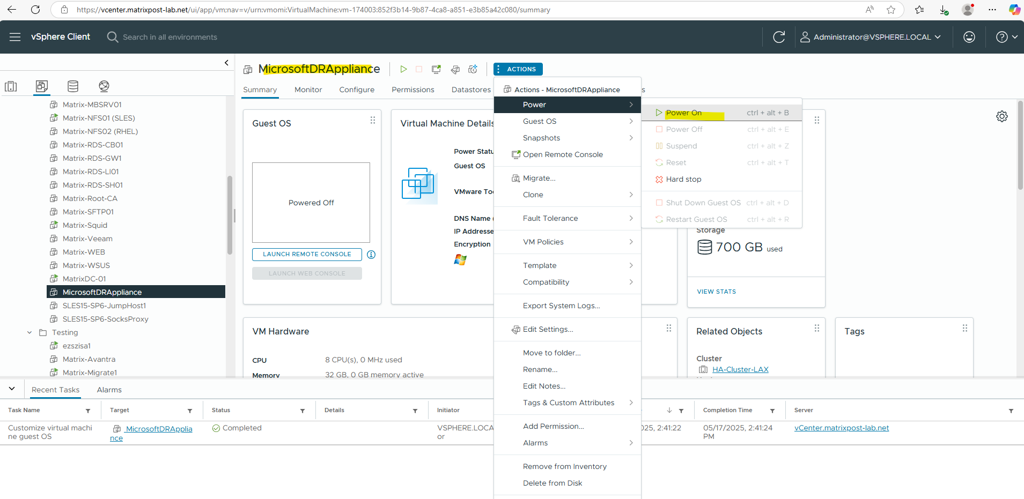The width and height of the screenshot is (1024, 499).
Task: Expand the Template submenu
Action: [x=568, y=265]
